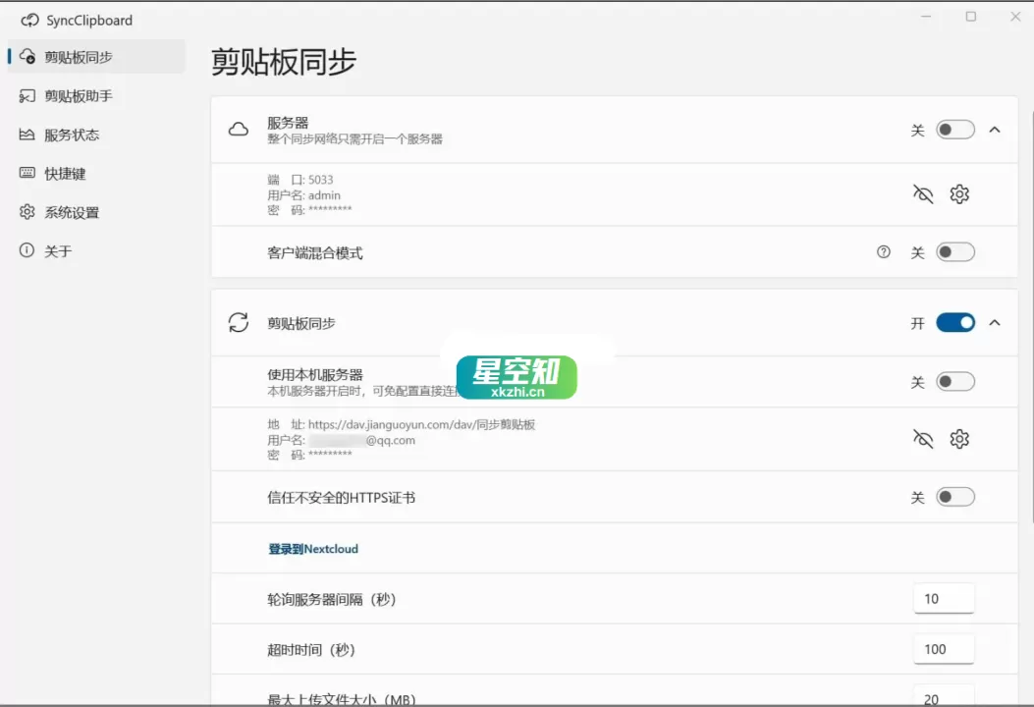Open the WebDAV account gear settings

(x=959, y=439)
